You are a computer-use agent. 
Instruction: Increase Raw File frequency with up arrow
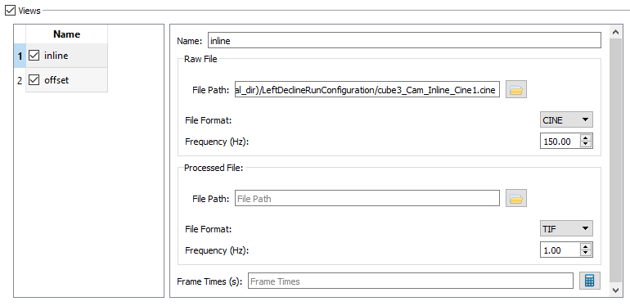[586, 137]
